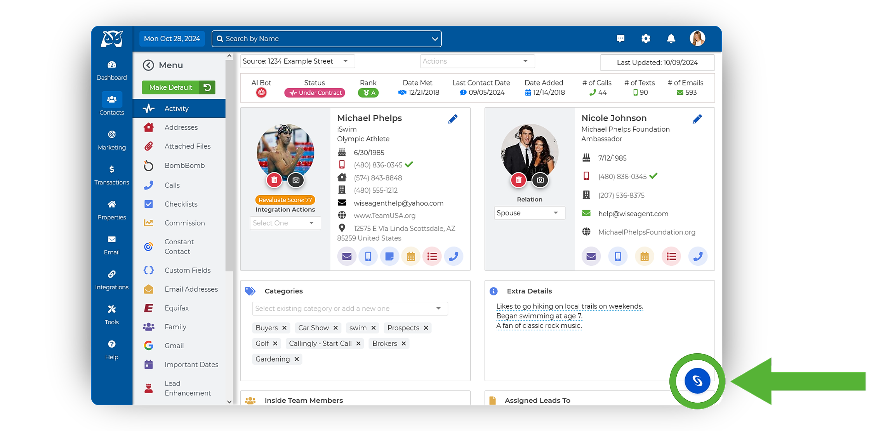The width and height of the screenshot is (881, 431).
Task: Delete Michael Phelps profile photo
Action: tap(274, 180)
